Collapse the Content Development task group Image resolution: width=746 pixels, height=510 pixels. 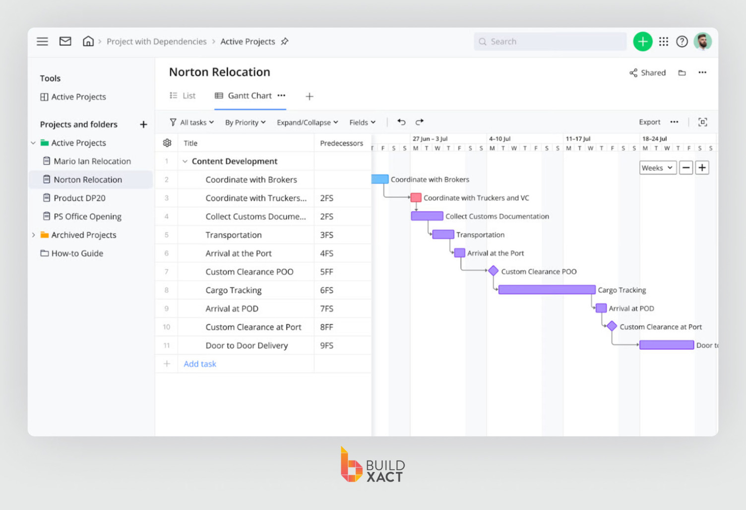coord(185,161)
